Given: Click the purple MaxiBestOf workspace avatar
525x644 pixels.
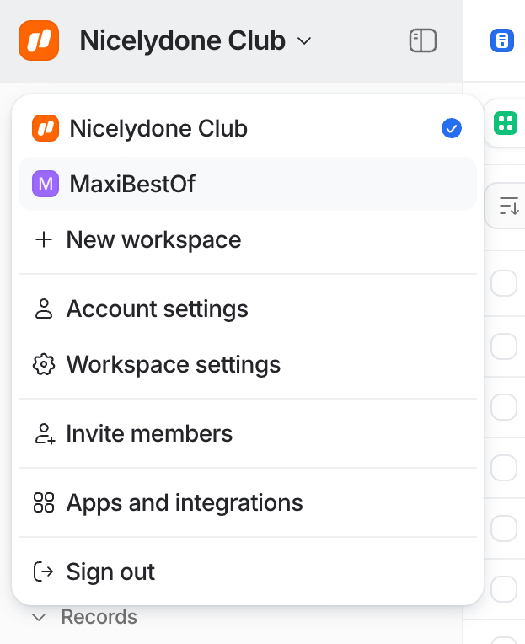Looking at the screenshot, I should point(45,184).
